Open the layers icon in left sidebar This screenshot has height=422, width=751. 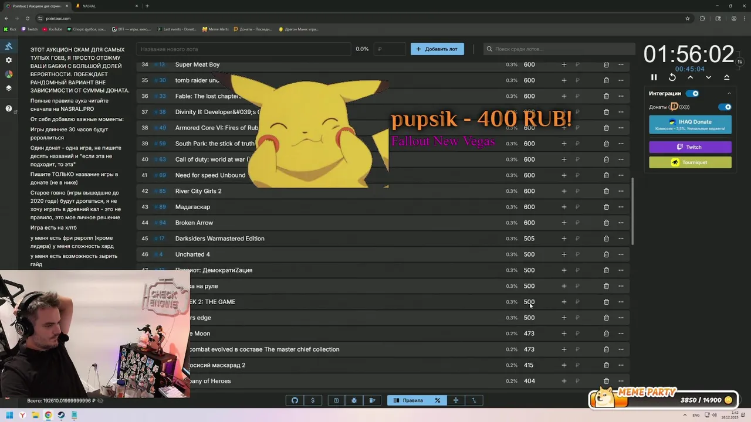(x=9, y=89)
